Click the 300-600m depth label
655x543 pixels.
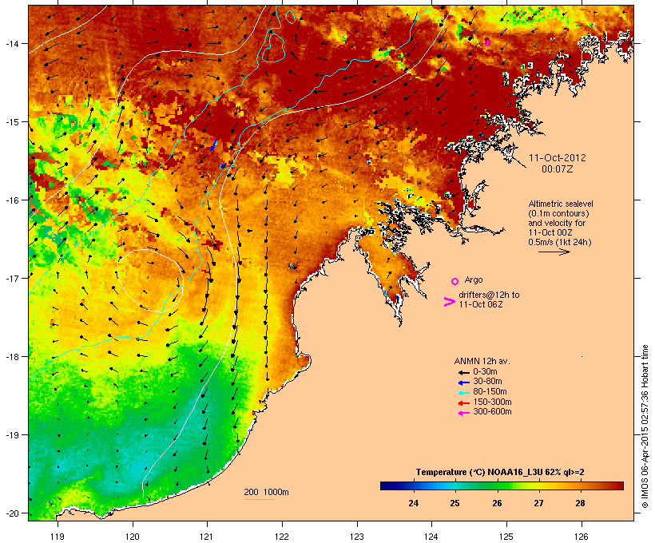coord(492,412)
